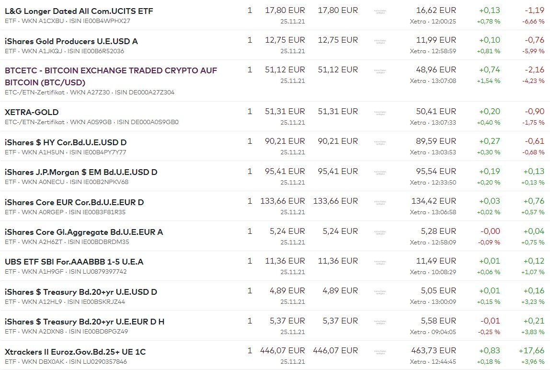
Task: Click iShares $ Treasury Bd.20+yr U.E.EUR D H
Action: click(x=84, y=322)
